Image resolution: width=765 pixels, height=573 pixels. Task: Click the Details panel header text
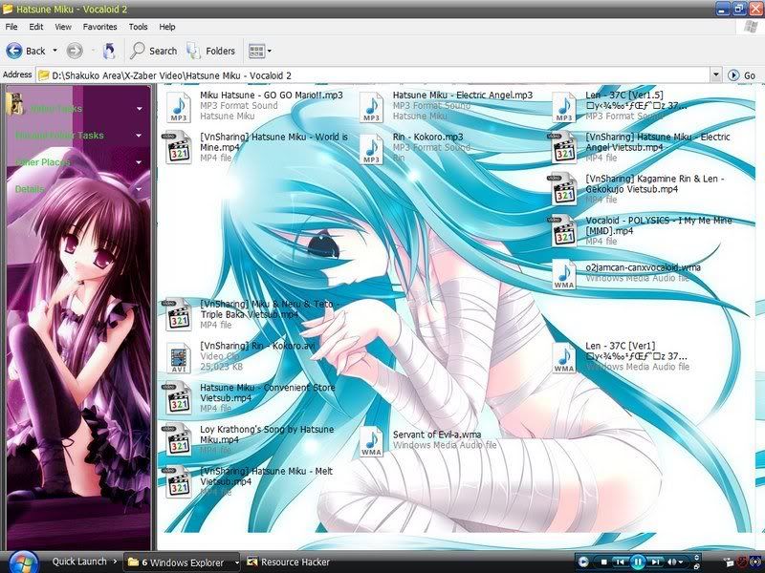click(30, 189)
